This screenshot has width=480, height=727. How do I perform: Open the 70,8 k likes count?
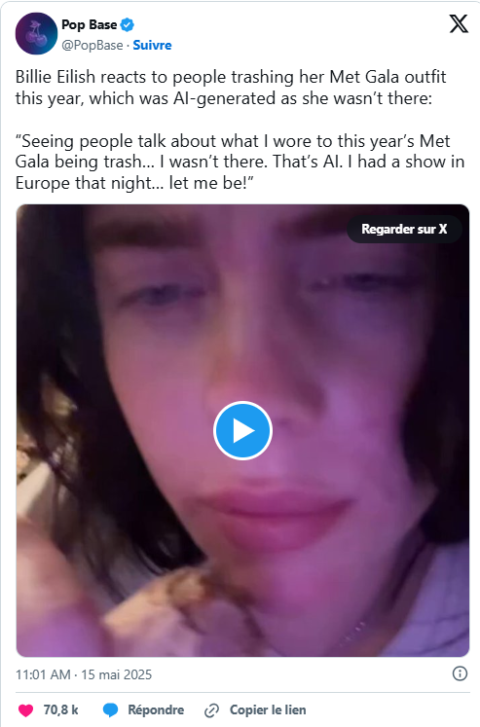click(x=60, y=710)
